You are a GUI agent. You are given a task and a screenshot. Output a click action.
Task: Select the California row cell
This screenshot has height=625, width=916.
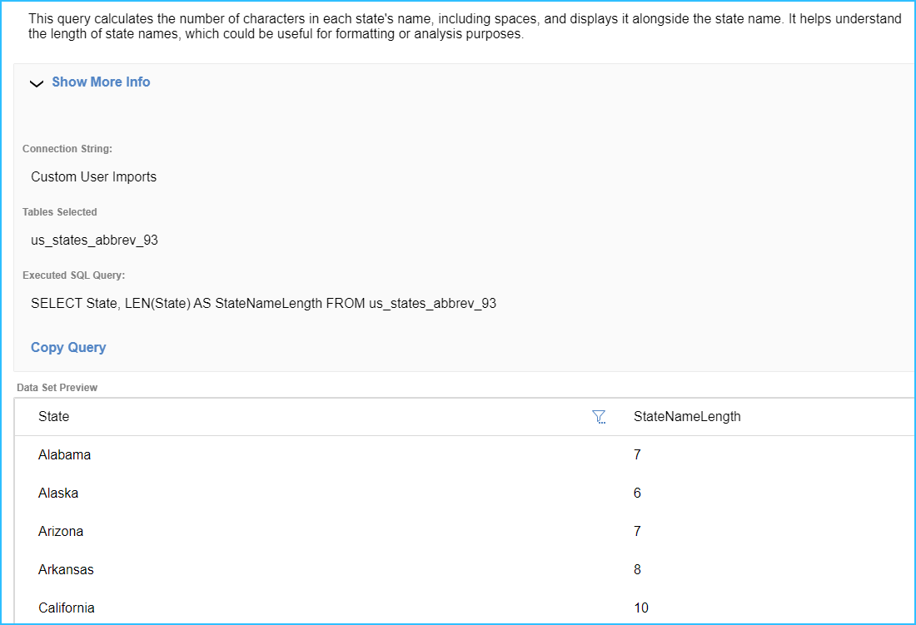(x=67, y=608)
